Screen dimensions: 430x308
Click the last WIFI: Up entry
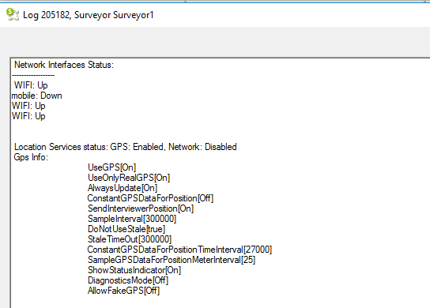28,116
